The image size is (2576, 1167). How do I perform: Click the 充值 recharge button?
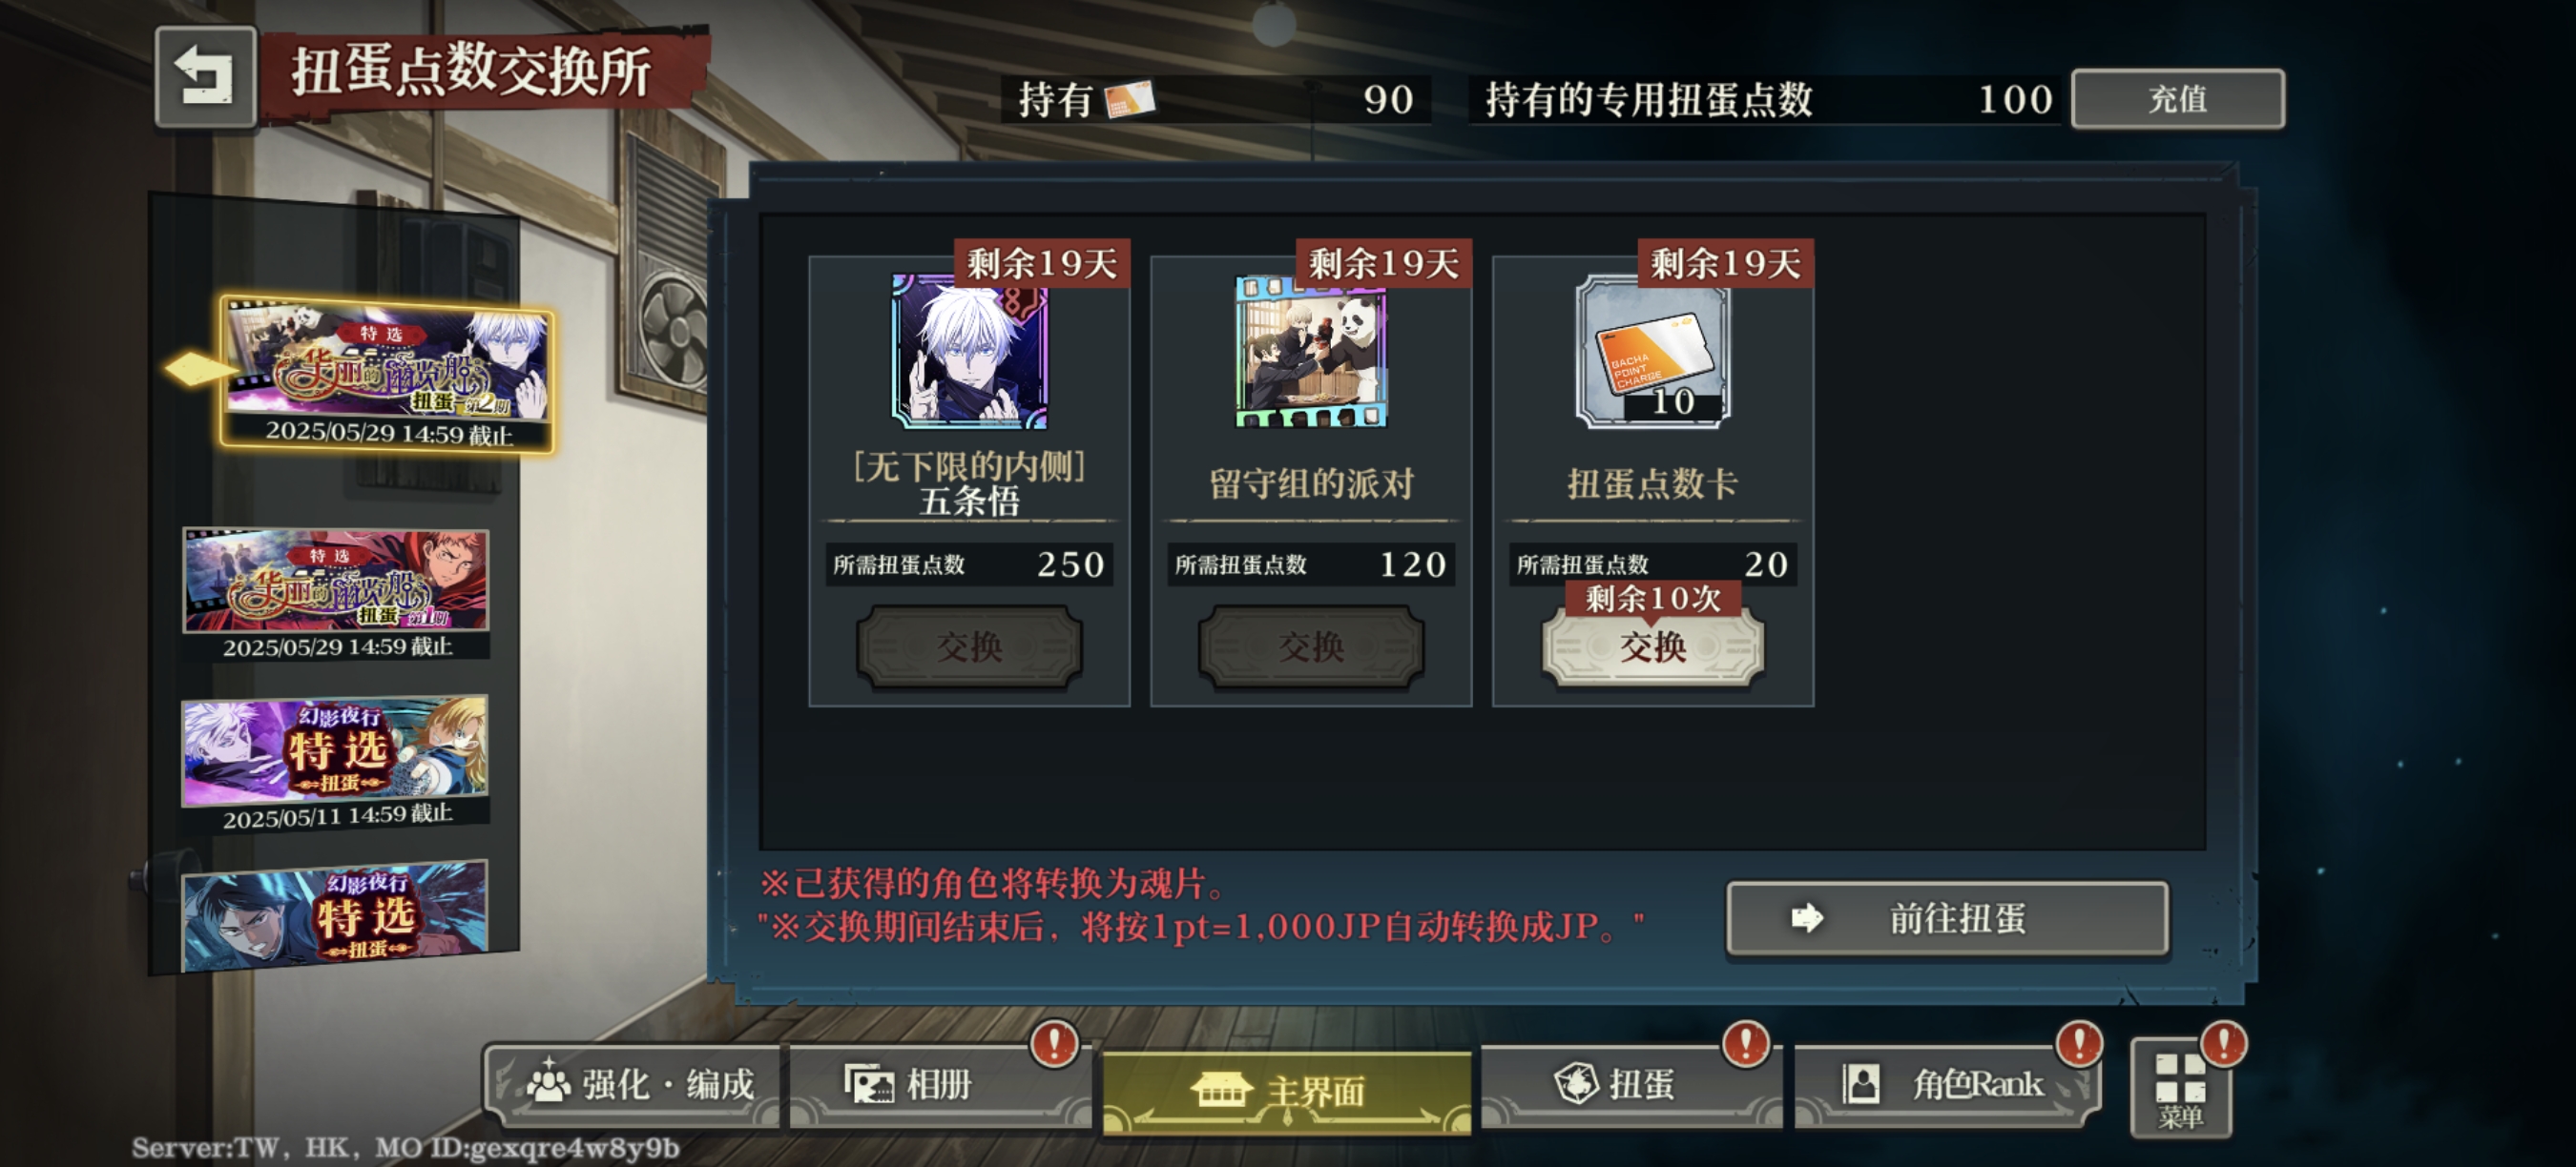coord(2177,99)
